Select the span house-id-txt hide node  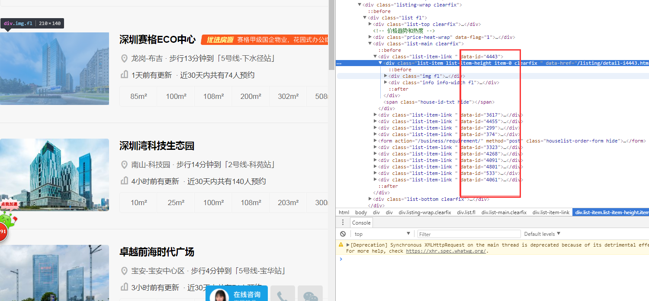click(x=439, y=102)
